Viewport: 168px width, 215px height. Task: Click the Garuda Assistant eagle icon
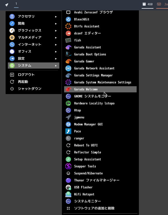[x=68, y=47]
